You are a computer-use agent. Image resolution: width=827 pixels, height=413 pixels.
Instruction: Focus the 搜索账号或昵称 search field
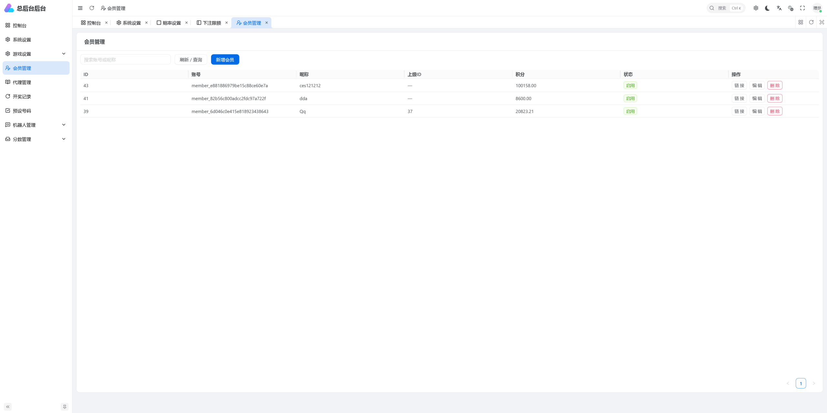(x=125, y=60)
